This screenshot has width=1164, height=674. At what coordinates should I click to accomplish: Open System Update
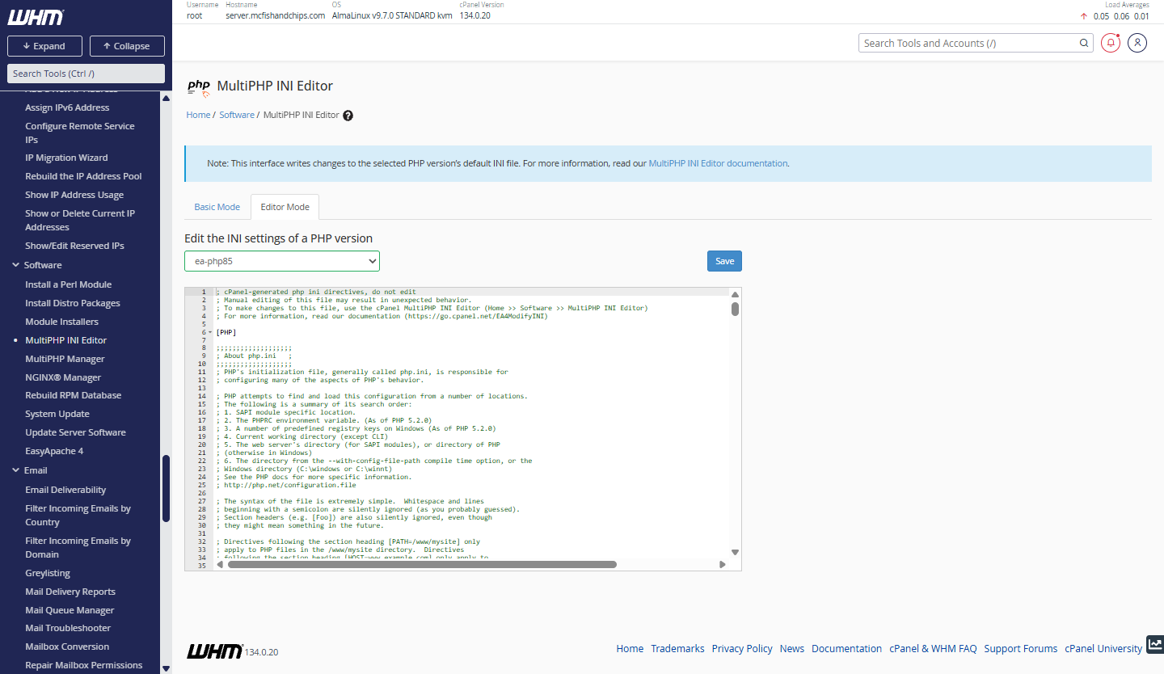pos(57,414)
